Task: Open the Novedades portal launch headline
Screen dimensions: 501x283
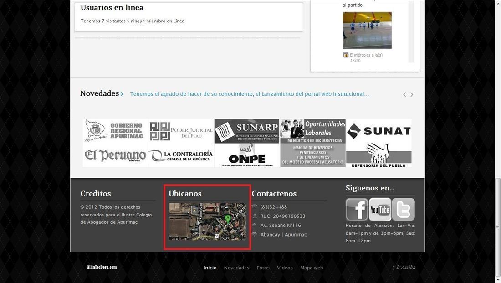Action: (249, 94)
